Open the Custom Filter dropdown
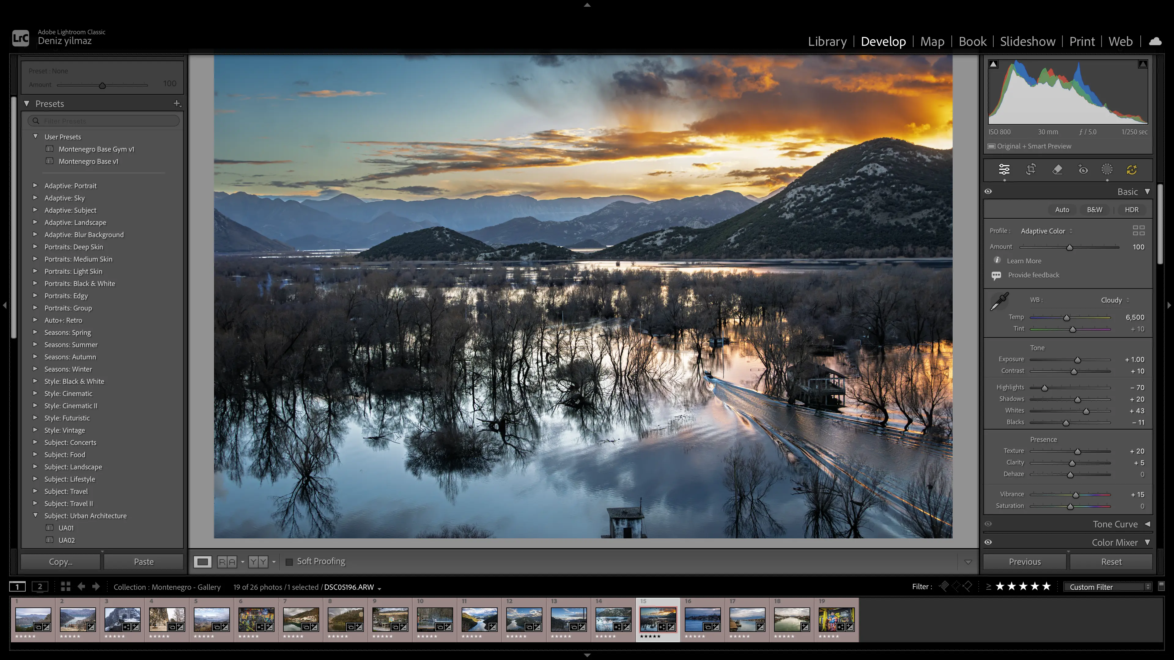This screenshot has height=660, width=1174. [x=1107, y=587]
